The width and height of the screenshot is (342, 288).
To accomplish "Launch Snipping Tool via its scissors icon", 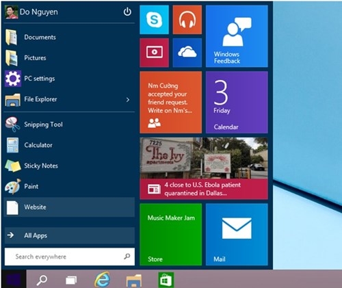I will click(13, 124).
